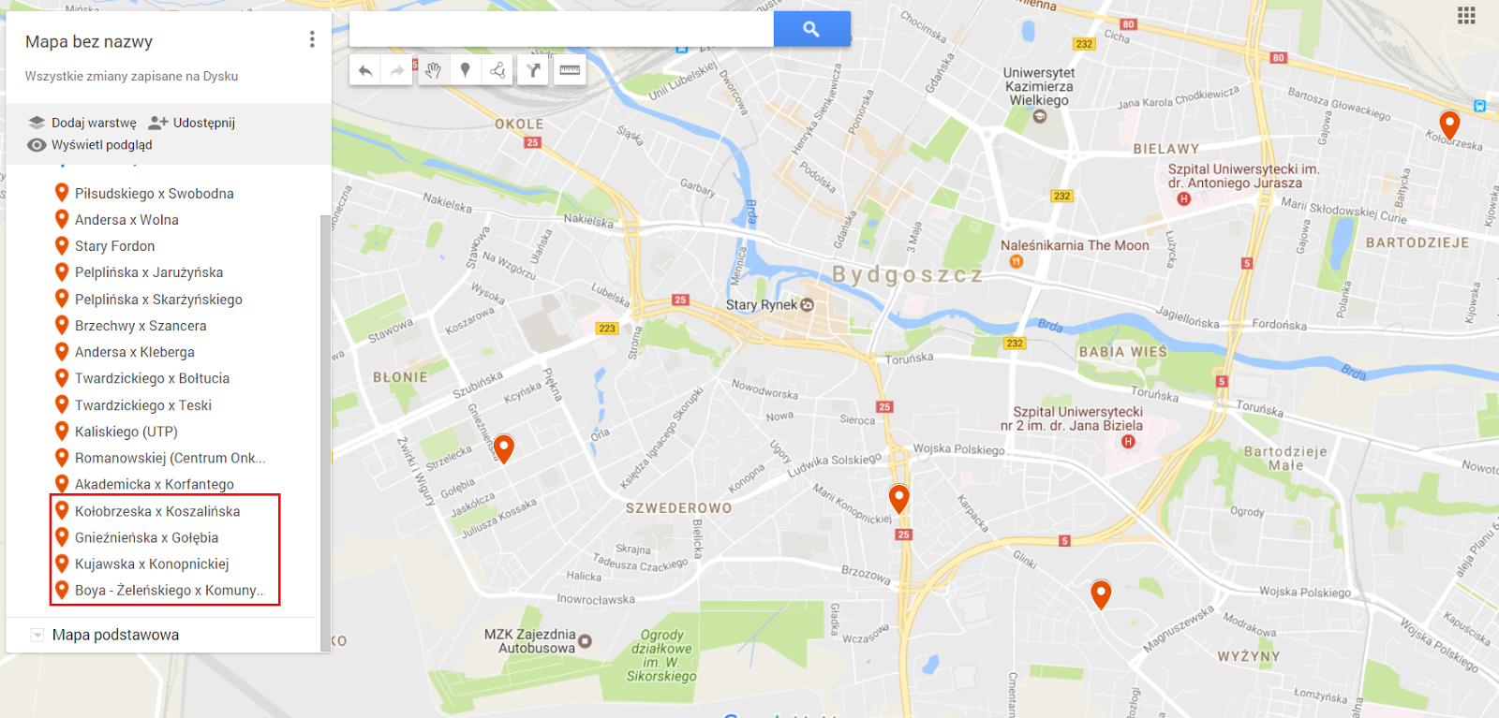Viewport: 1499px width, 718px height.
Task: Select the hand pan tool
Action: pyautogui.click(x=432, y=70)
